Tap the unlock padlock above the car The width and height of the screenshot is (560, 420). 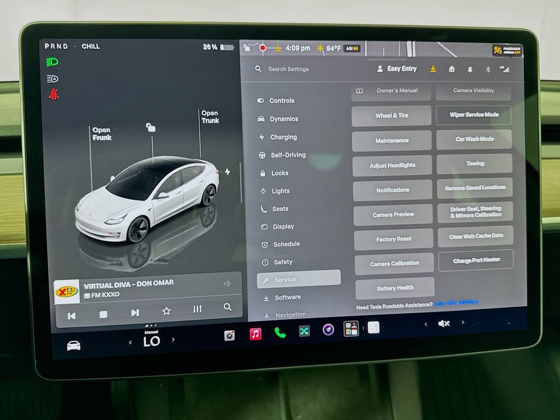150,127
